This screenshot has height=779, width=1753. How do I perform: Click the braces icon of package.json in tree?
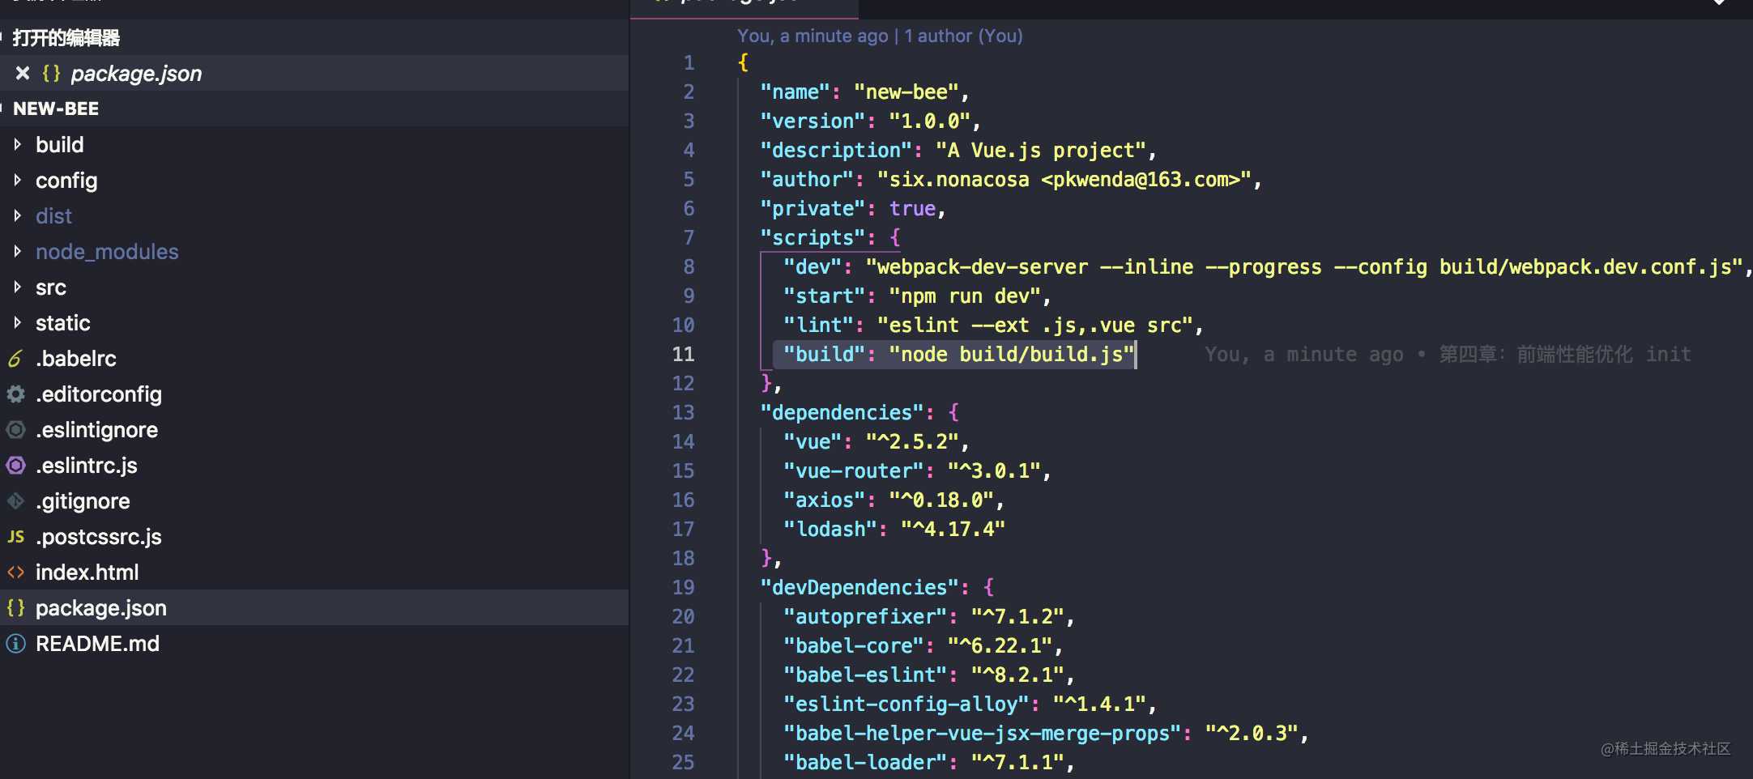[15, 607]
